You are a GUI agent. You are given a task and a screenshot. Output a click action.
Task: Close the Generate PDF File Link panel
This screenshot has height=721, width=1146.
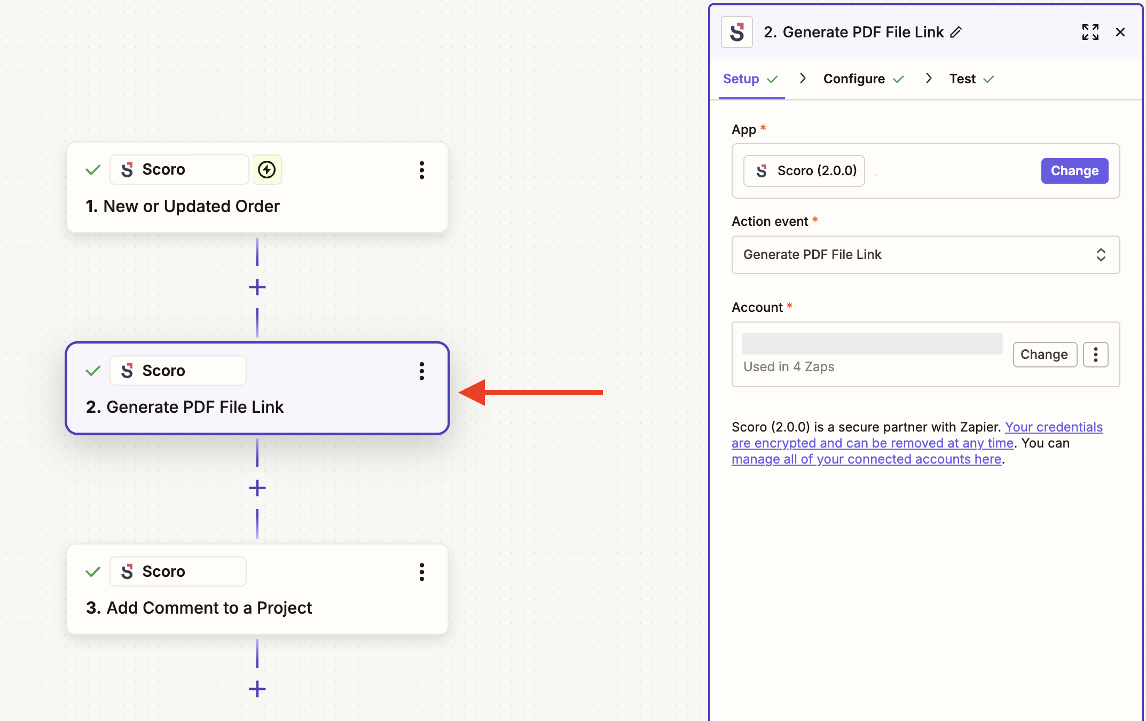click(1120, 32)
